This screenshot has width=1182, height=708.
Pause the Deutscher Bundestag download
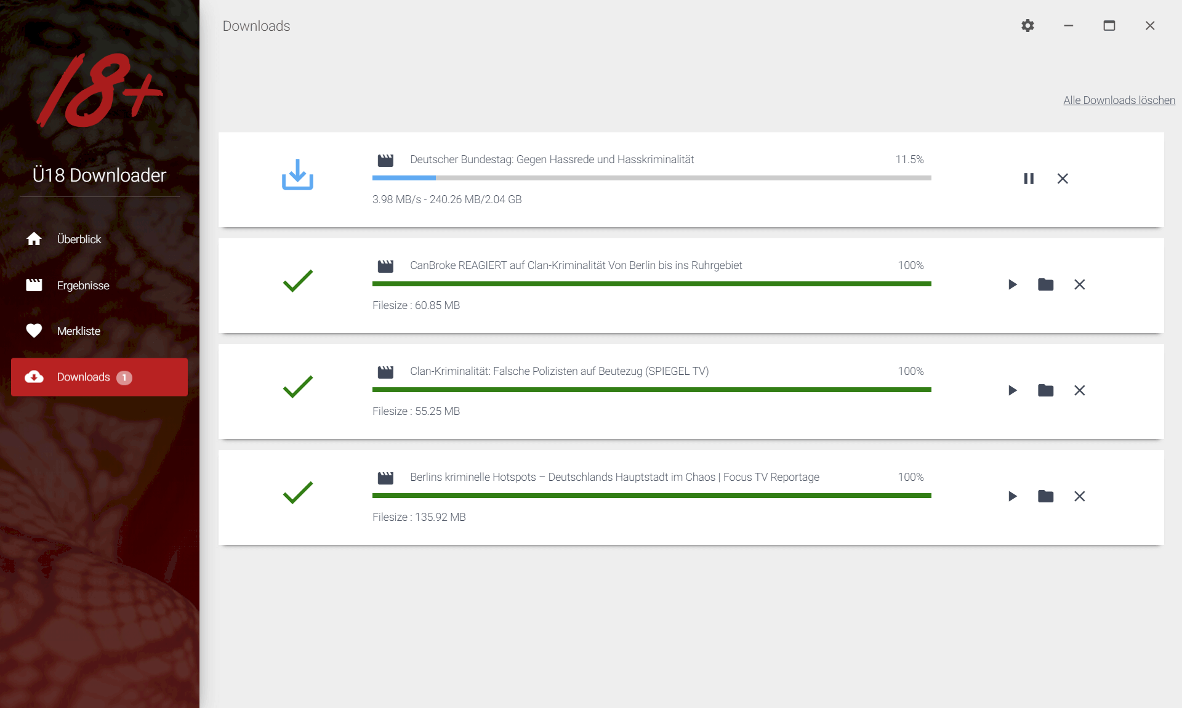pos(1029,179)
